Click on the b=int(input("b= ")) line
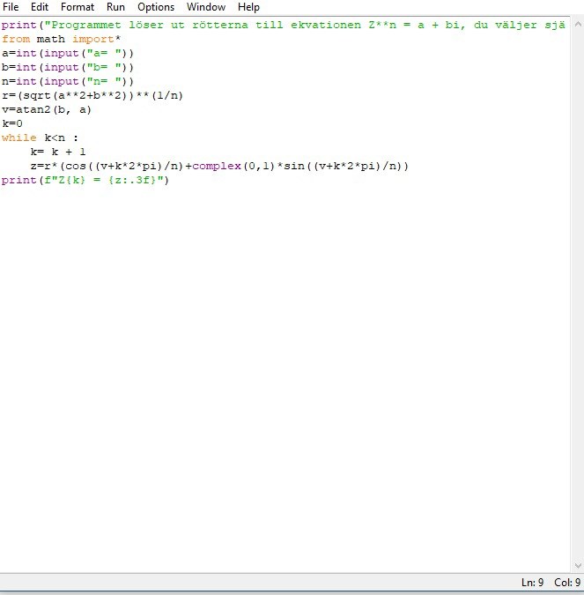The width and height of the screenshot is (584, 595). click(68, 67)
